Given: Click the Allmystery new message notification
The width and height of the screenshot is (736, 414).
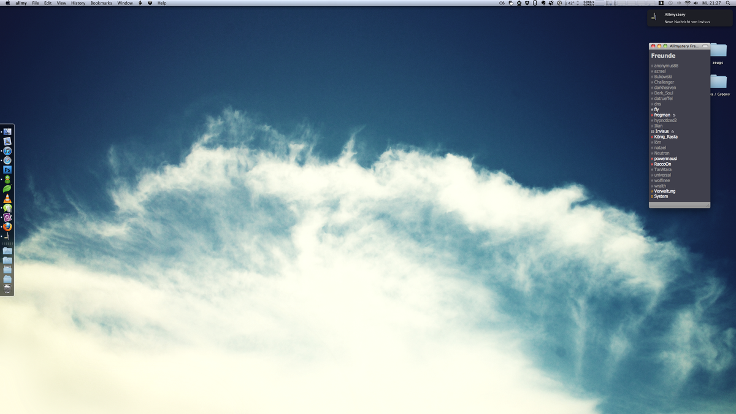Looking at the screenshot, I should pos(690,18).
